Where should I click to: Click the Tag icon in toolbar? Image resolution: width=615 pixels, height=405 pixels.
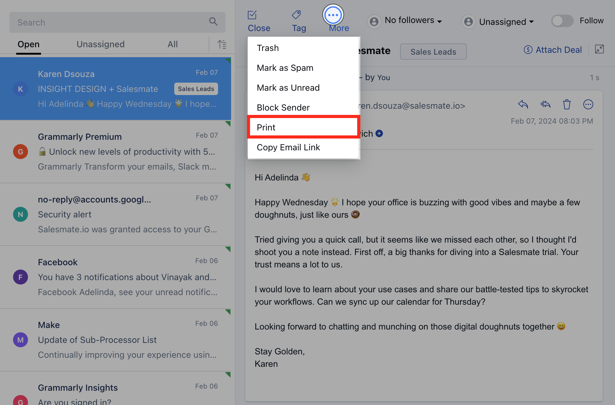(296, 15)
